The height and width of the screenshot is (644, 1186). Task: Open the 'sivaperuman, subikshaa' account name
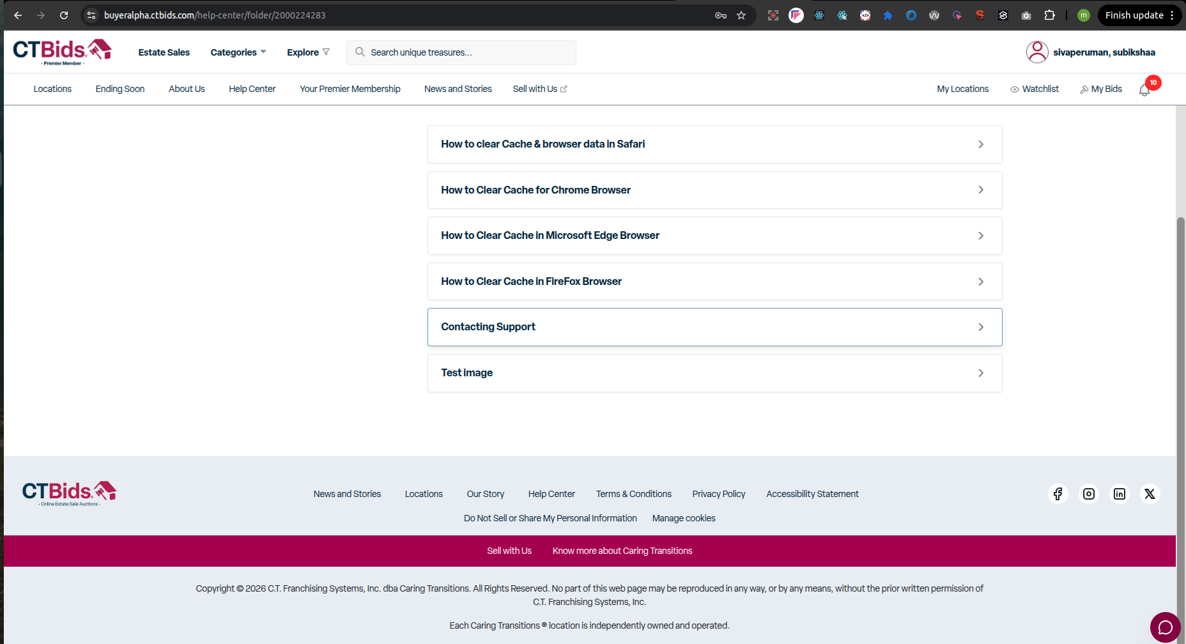point(1104,52)
